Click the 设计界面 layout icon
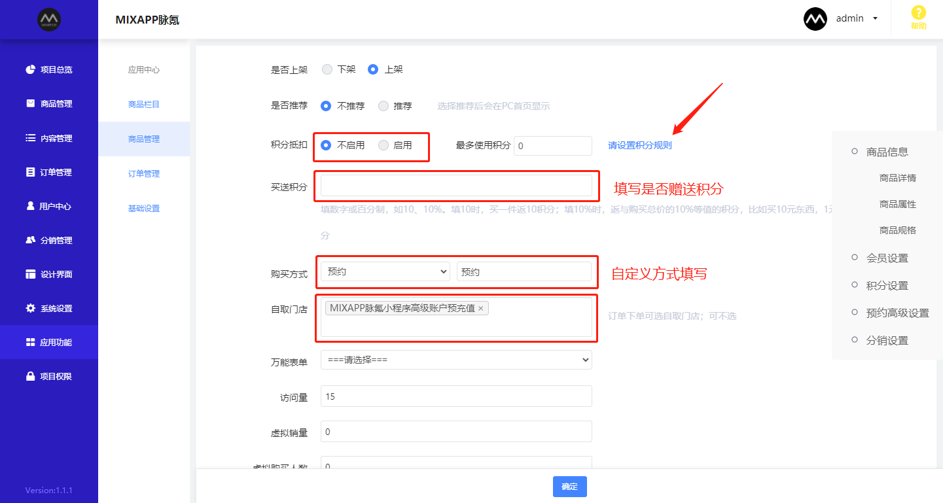The image size is (943, 503). coord(30,274)
